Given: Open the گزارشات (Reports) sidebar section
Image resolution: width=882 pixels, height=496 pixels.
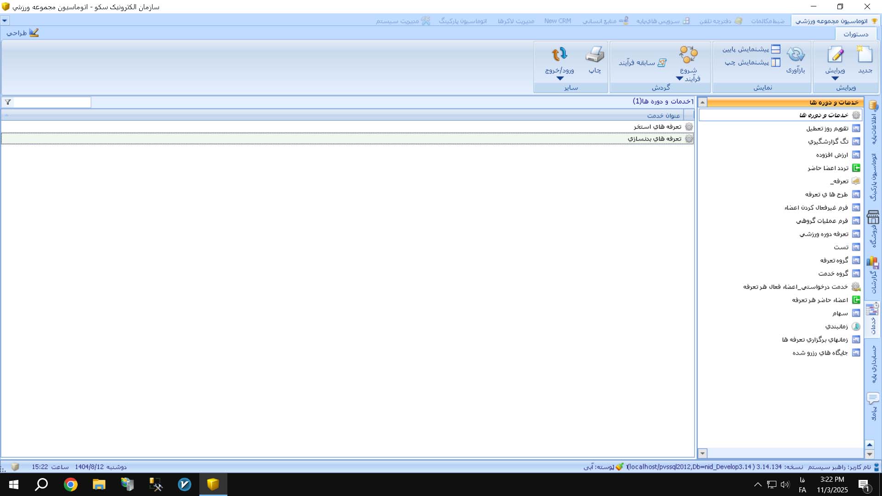Looking at the screenshot, I should coord(873,275).
